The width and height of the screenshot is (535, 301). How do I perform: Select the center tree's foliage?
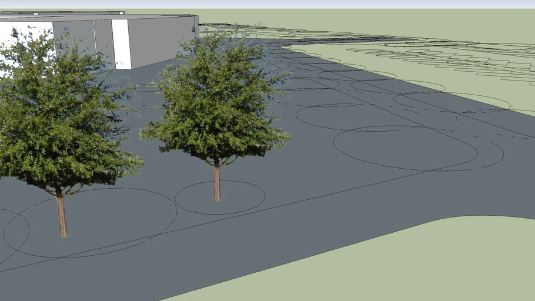218,100
